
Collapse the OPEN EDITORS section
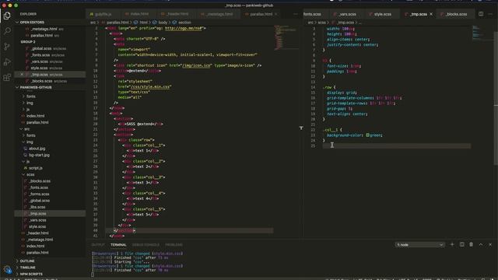(32, 23)
